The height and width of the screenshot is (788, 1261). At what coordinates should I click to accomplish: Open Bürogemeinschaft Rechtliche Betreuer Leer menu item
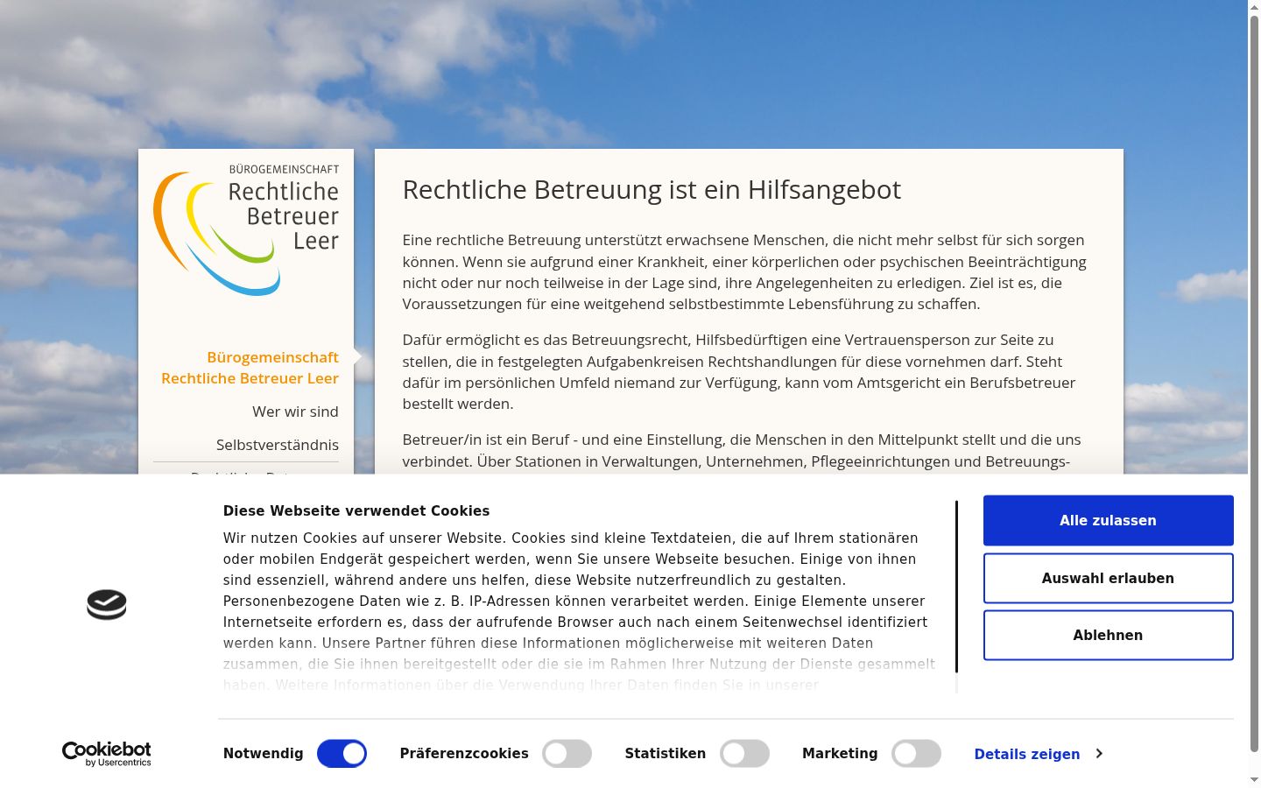pyautogui.click(x=250, y=368)
